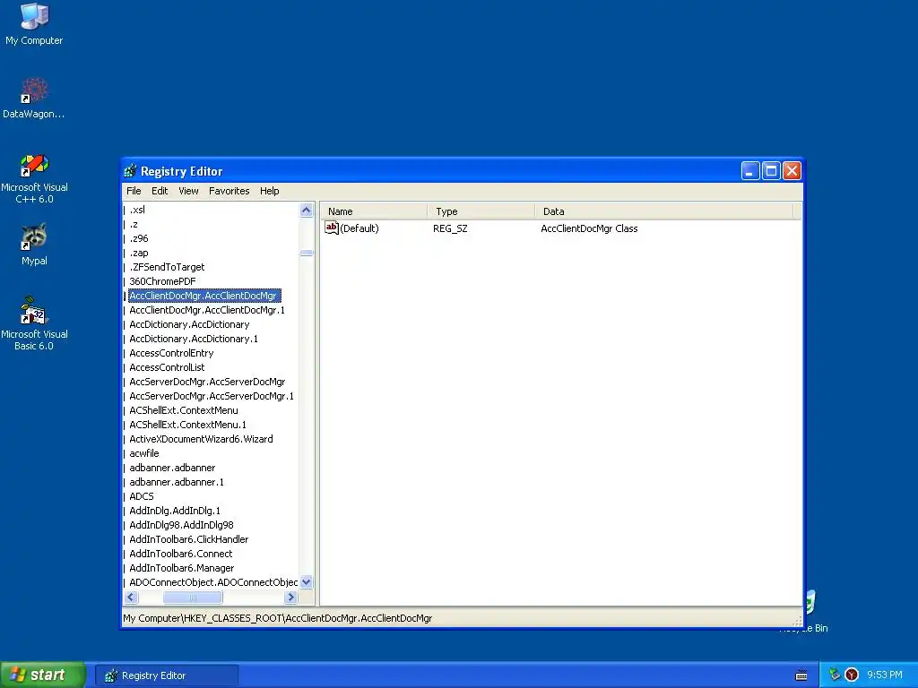Viewport: 918px width, 688px height.
Task: Select the AddInToolbar6.ClickHandler key
Action: [x=189, y=539]
